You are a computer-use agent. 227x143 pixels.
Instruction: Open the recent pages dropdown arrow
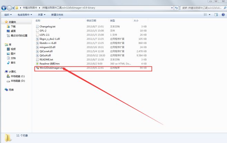coord(13,8)
